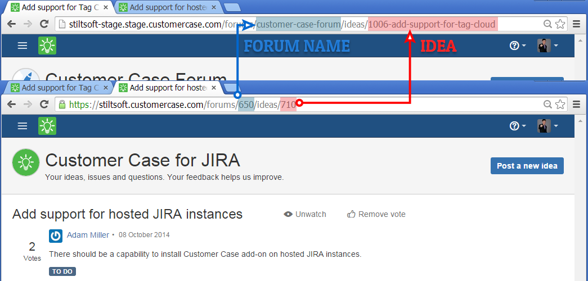Click zoom magnifier icon in lower address bar
Viewport: 588px width, 281px height.
(548, 105)
